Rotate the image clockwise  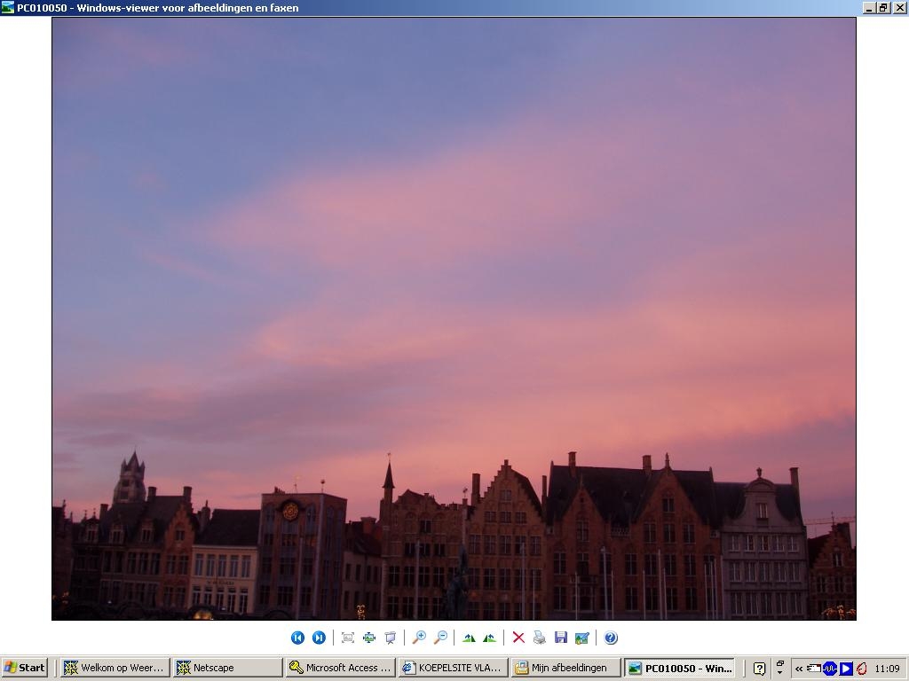tap(469, 638)
